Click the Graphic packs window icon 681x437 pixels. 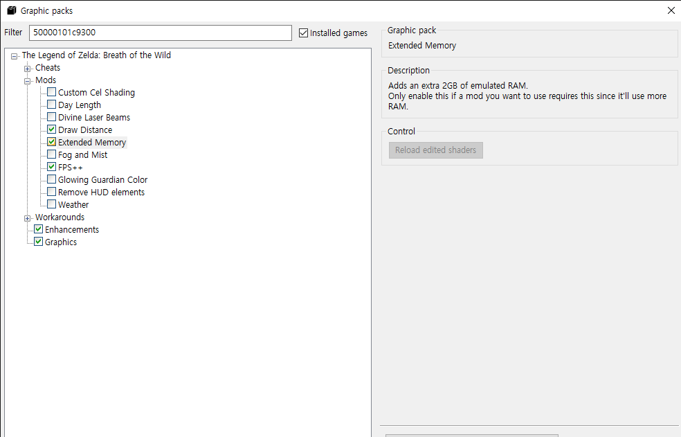click(x=12, y=10)
